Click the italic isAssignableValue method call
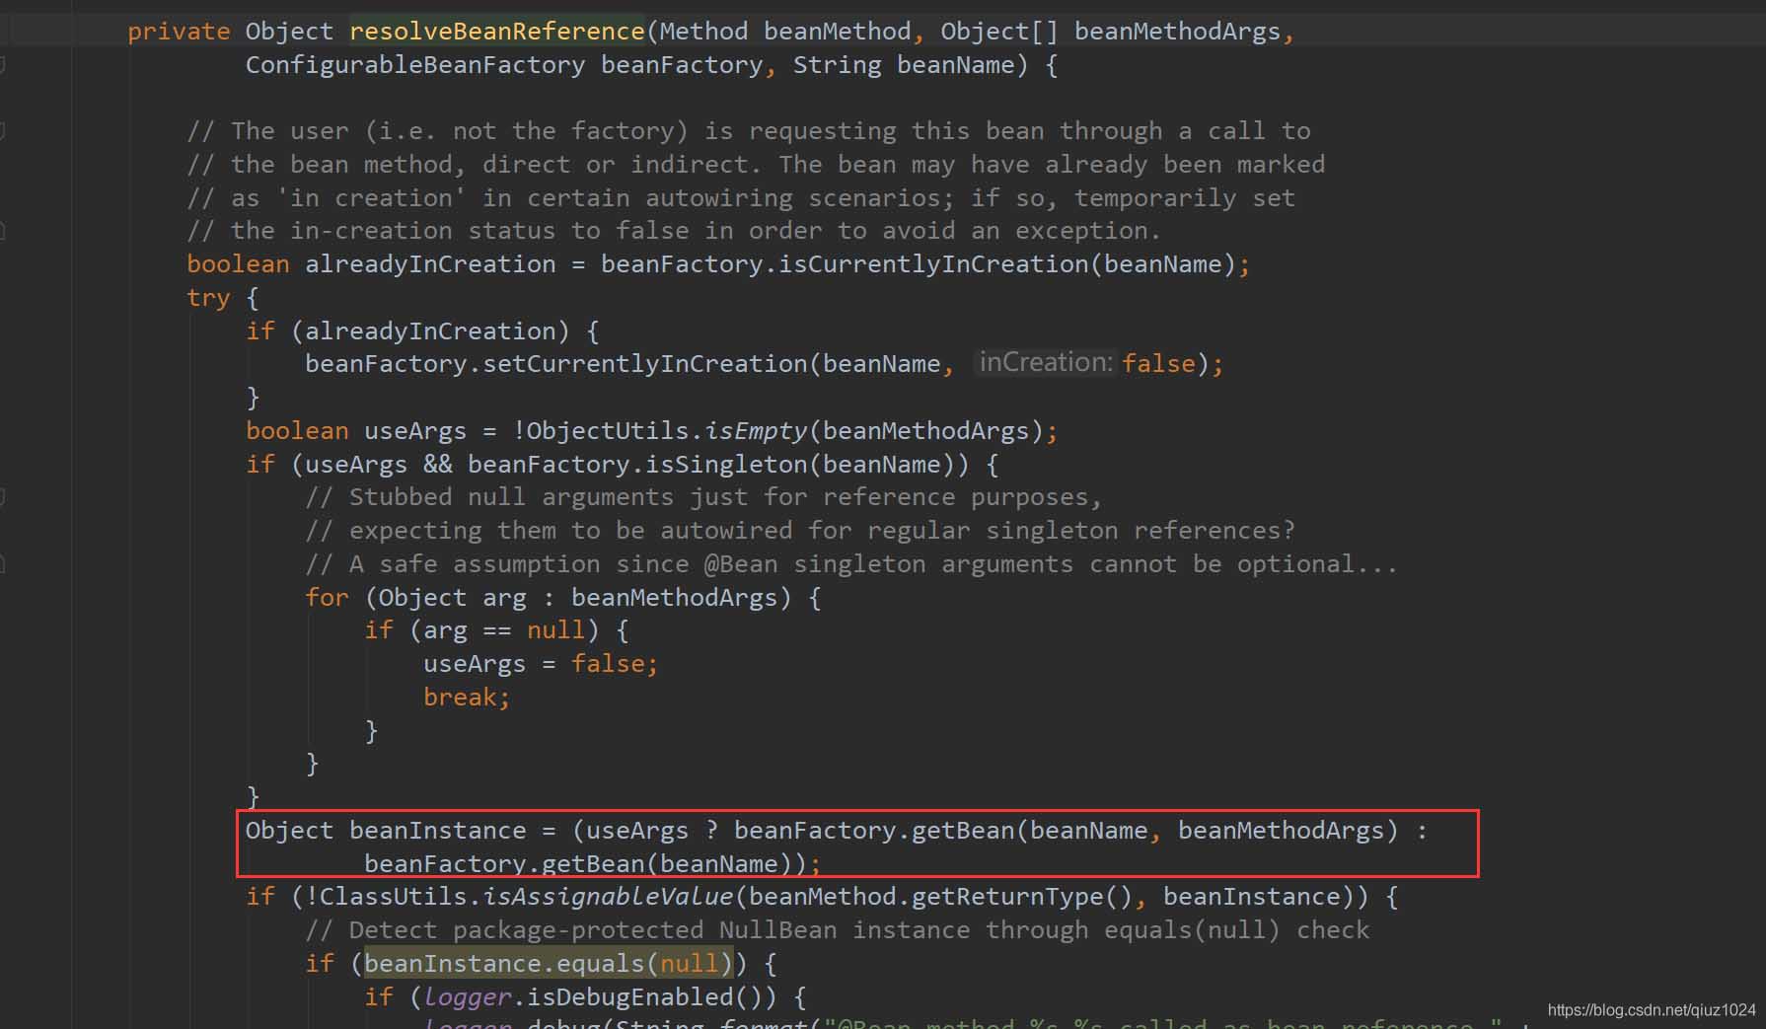Image resolution: width=1766 pixels, height=1029 pixels. (x=608, y=897)
